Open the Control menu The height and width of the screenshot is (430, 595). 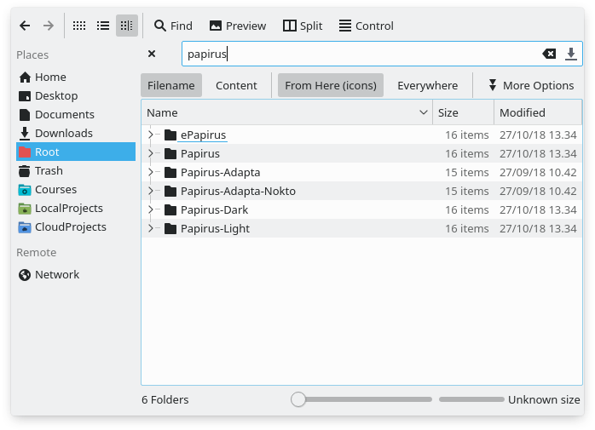367,26
